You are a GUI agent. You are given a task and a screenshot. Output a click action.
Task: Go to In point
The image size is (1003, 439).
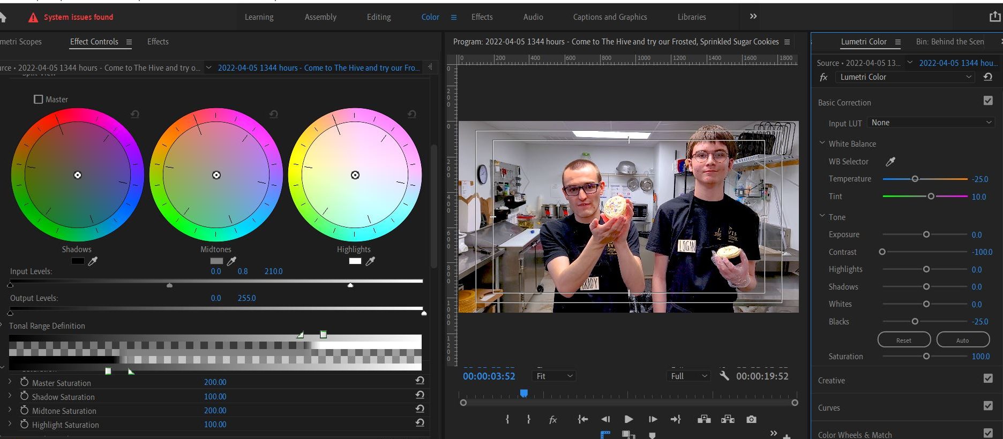(583, 419)
